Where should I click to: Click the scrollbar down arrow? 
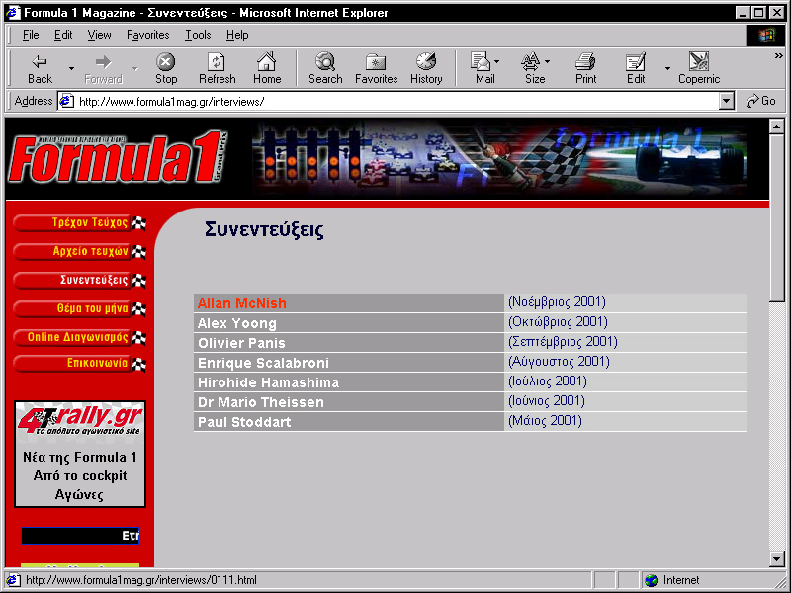777,559
